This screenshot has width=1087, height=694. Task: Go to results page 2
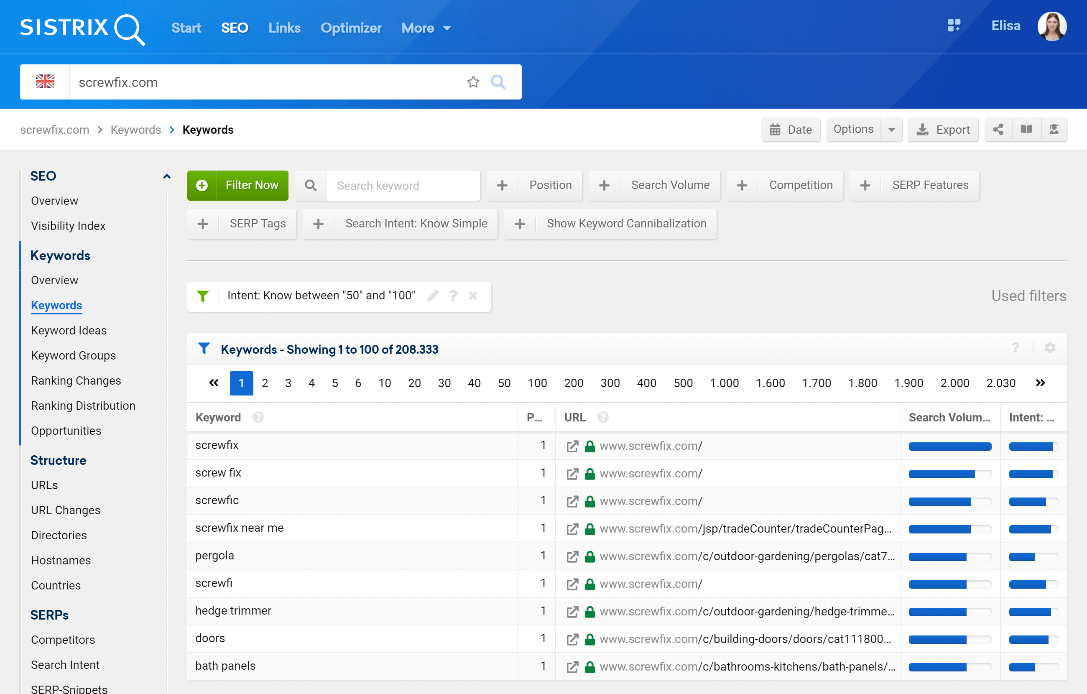(x=265, y=383)
